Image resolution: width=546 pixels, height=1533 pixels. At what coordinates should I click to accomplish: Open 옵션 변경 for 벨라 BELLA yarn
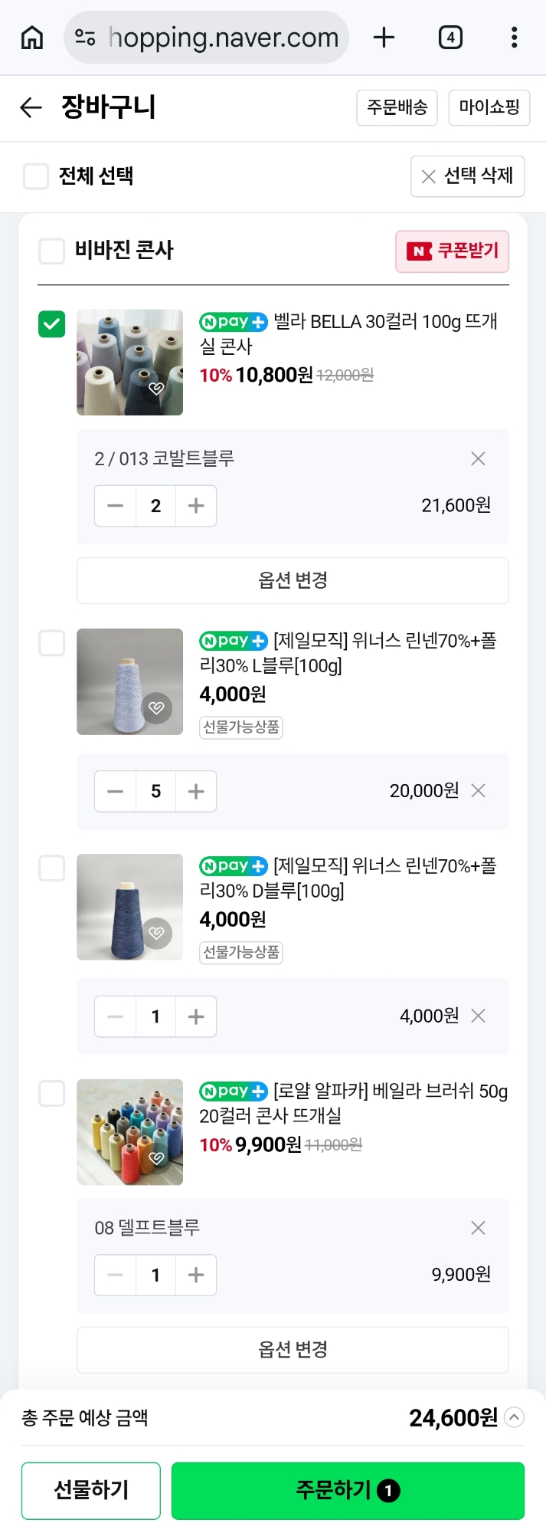293,580
